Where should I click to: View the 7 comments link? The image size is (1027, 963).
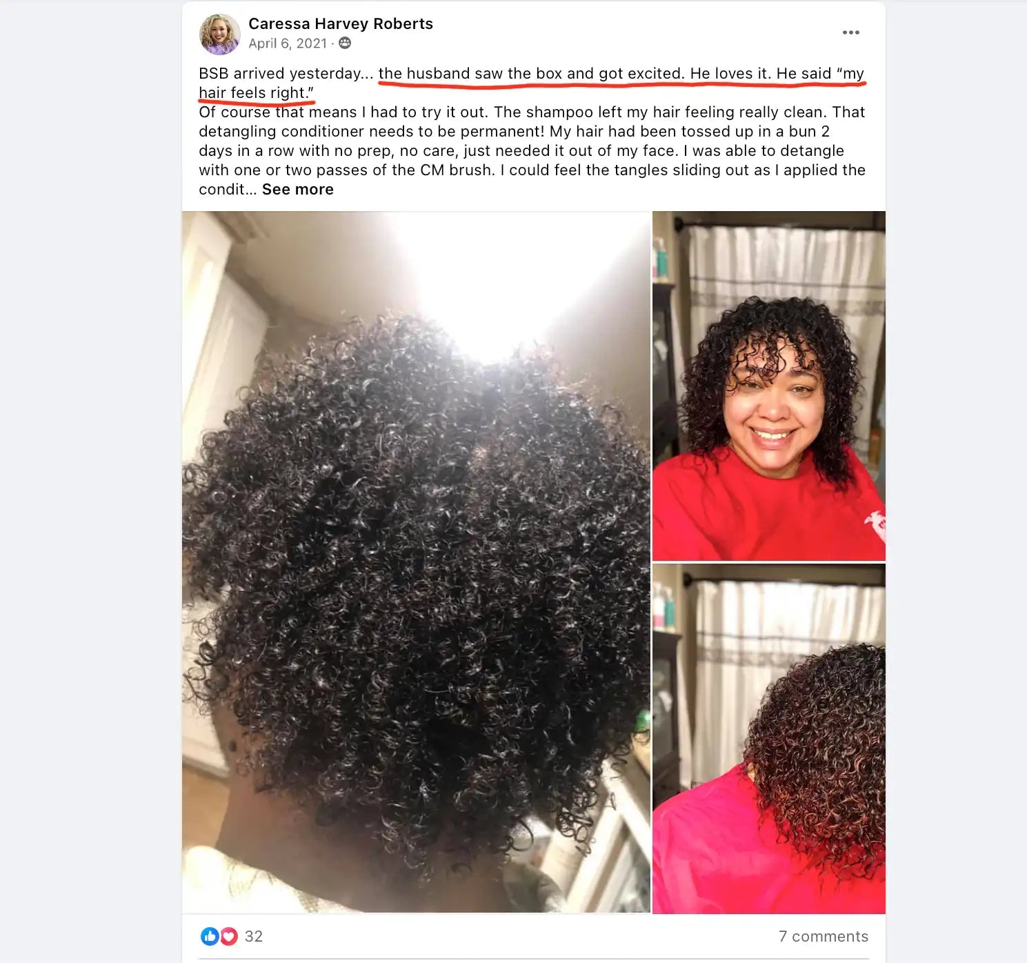coord(824,936)
